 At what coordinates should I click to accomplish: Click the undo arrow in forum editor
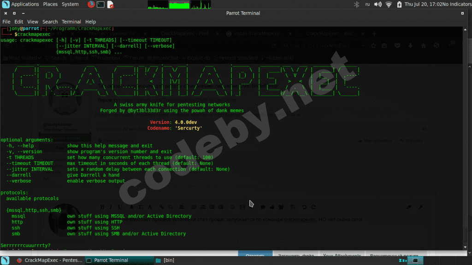[304, 207]
